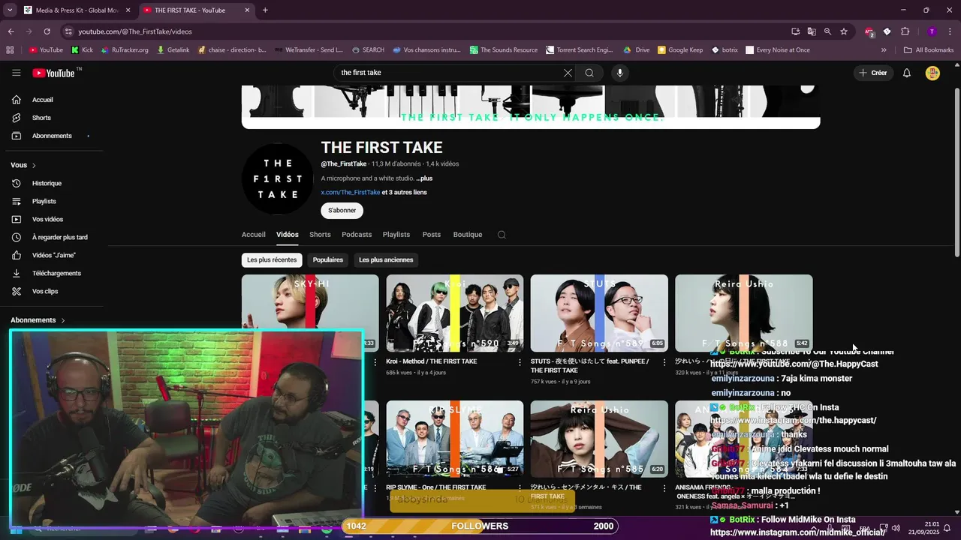
Task: Open the RuTracker.org bookmark
Action: (x=124, y=50)
